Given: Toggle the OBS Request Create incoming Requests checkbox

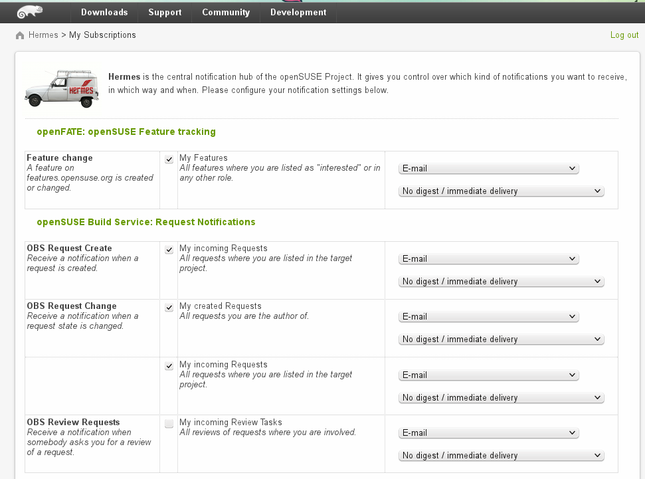Looking at the screenshot, I should coord(169,250).
